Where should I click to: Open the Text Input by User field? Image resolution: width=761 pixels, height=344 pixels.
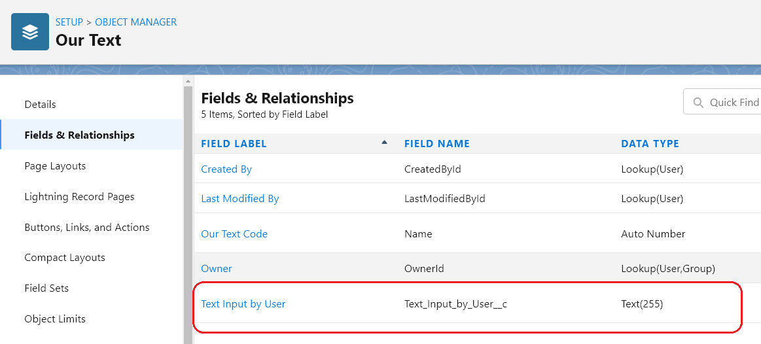click(243, 303)
